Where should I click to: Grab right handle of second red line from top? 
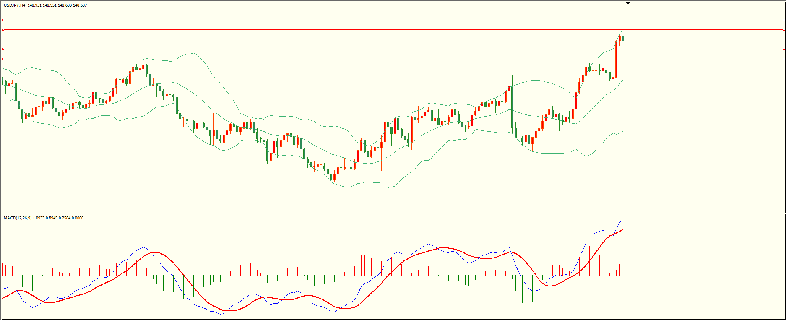pyautogui.click(x=784, y=29)
